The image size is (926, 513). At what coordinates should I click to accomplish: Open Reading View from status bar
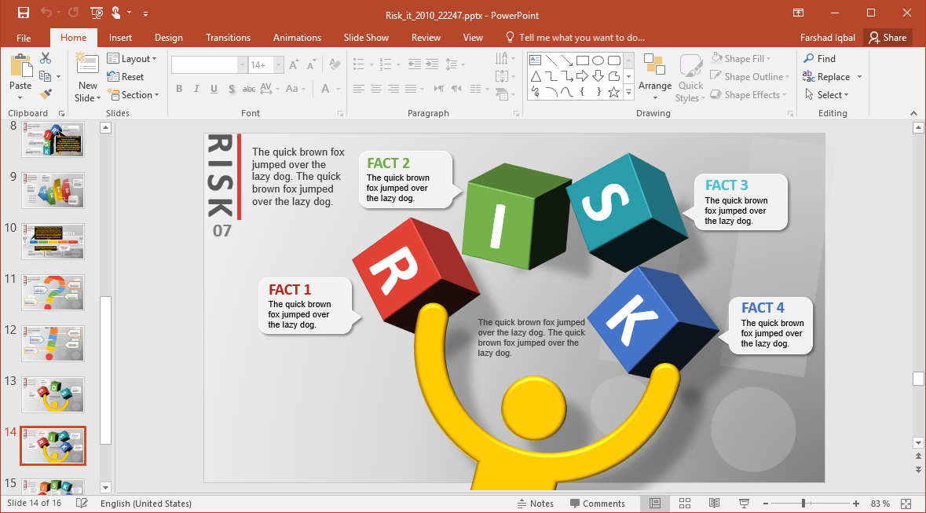tap(714, 504)
